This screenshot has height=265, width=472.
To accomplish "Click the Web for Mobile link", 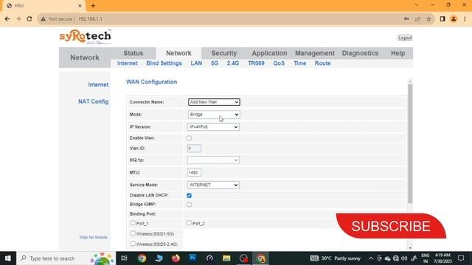I will pyautogui.click(x=94, y=237).
